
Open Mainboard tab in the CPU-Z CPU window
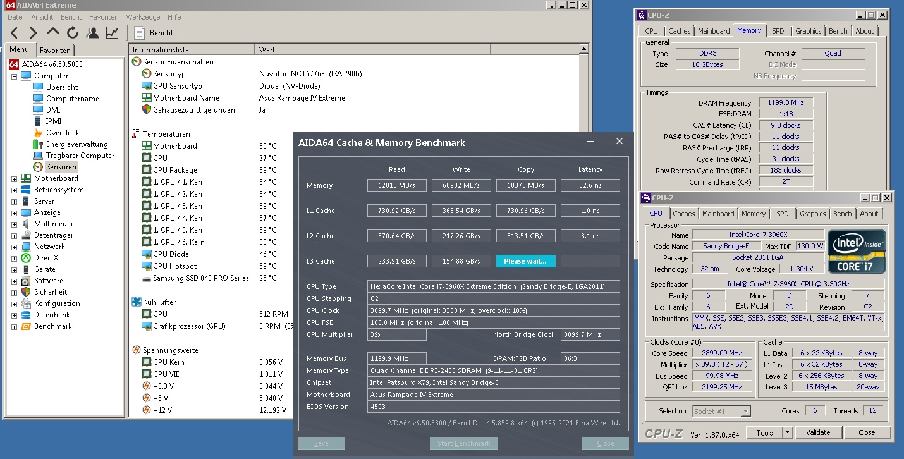click(x=719, y=214)
